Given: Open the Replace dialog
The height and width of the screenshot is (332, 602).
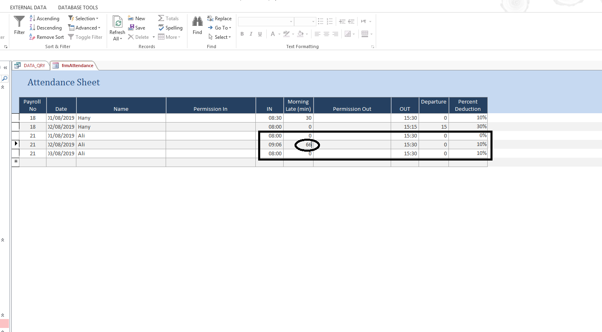Looking at the screenshot, I should coord(219,19).
